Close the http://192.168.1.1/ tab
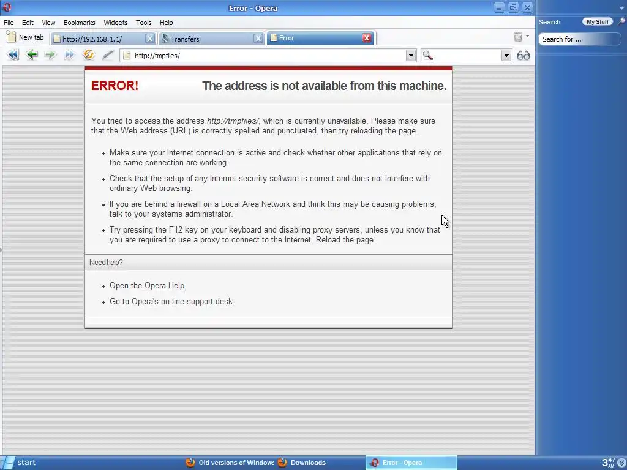Viewport: 627px width, 470px height. [x=149, y=39]
